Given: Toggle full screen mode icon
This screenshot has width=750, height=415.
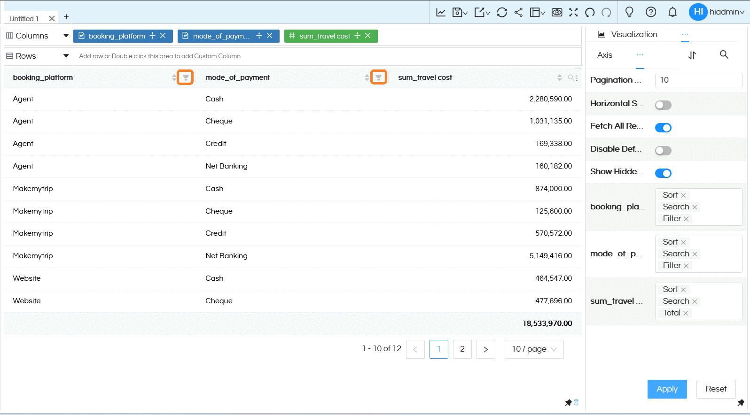Looking at the screenshot, I should [x=573, y=12].
